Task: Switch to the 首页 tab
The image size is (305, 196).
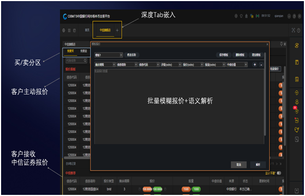Action: point(87,30)
